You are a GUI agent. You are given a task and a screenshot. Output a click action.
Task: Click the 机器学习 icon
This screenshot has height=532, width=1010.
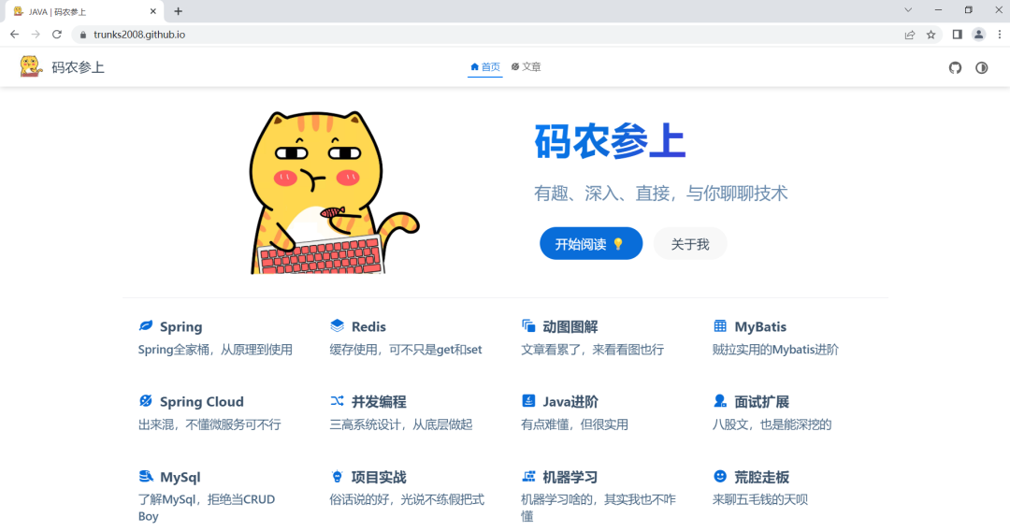(x=528, y=476)
